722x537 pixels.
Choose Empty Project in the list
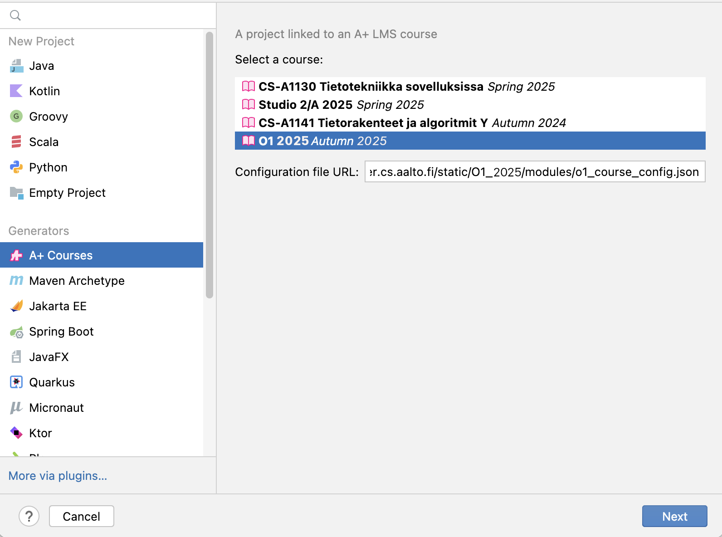coord(67,193)
